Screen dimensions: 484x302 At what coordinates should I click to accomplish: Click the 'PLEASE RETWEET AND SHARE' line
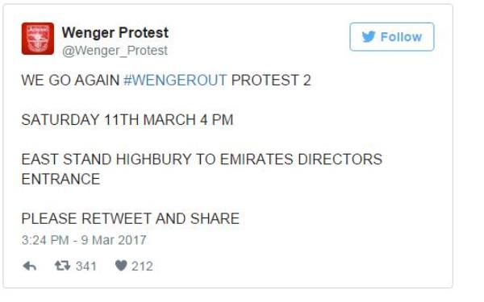click(131, 218)
